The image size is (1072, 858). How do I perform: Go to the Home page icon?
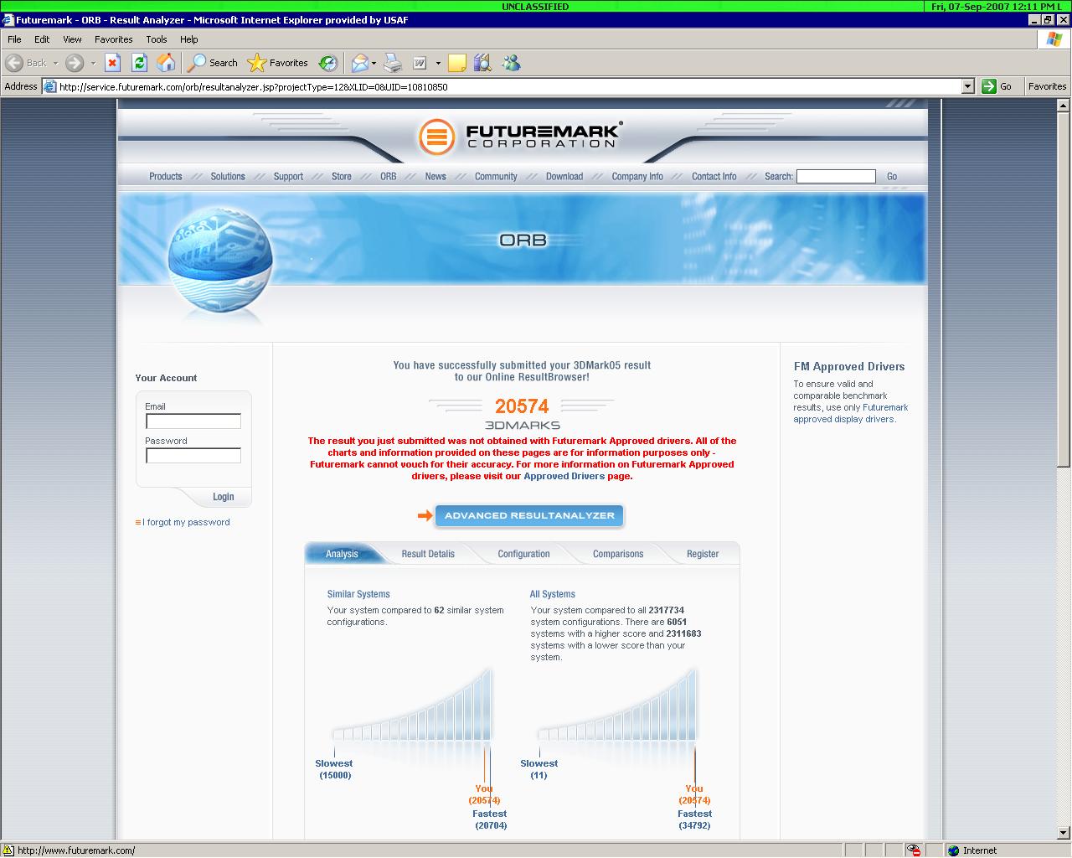[x=167, y=63]
